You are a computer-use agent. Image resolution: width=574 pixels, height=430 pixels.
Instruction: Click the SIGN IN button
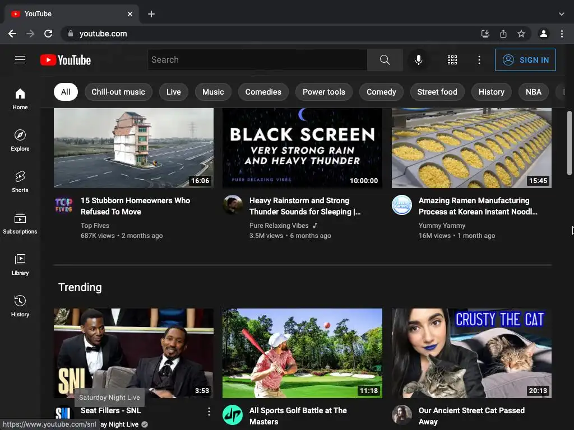click(525, 60)
